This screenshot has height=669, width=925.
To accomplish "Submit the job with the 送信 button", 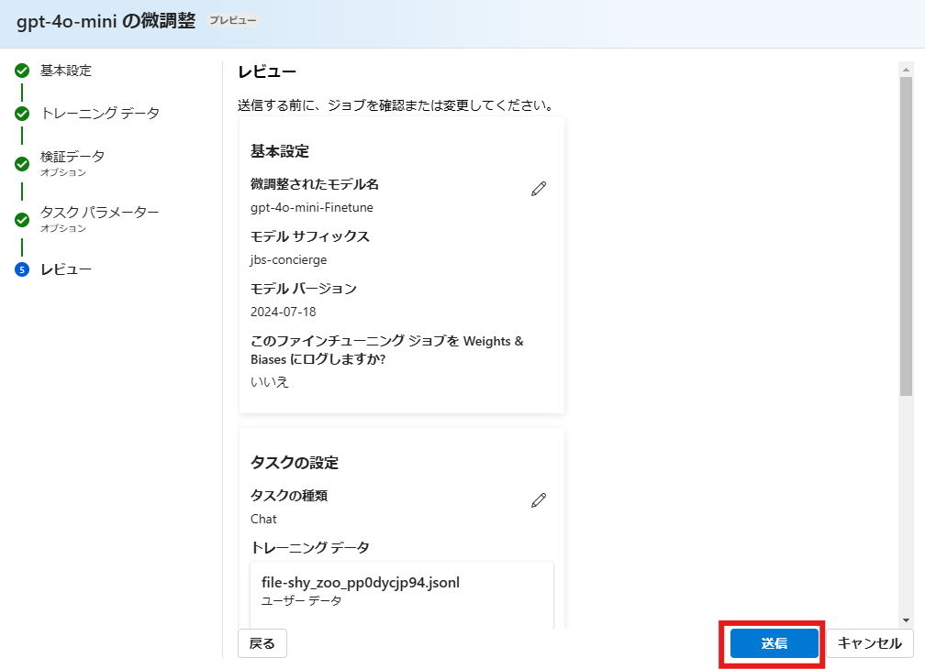I will coord(774,643).
